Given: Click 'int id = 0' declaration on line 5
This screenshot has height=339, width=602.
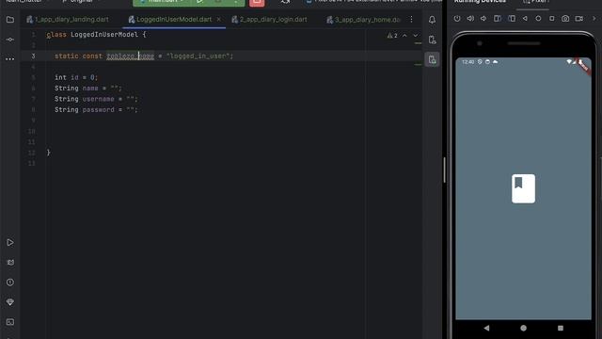Looking at the screenshot, I should [76, 77].
